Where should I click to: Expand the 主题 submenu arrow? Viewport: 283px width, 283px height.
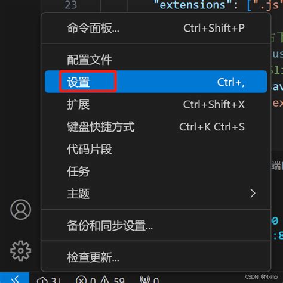click(x=253, y=194)
